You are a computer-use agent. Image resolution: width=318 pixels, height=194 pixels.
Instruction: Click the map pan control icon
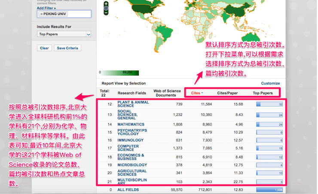106,8
